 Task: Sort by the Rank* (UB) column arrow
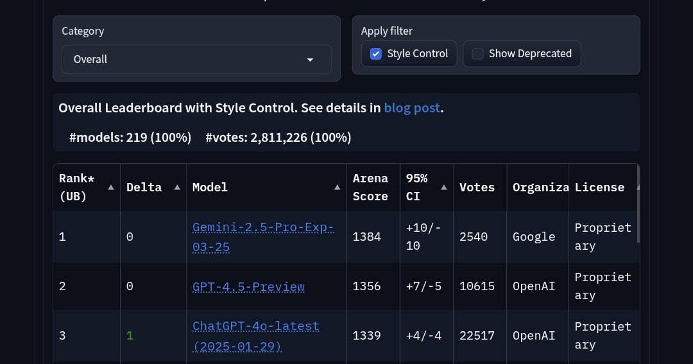click(x=111, y=187)
